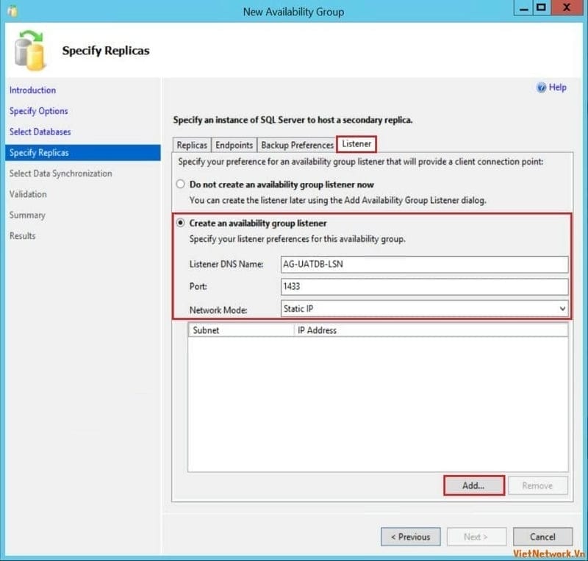
Task: Click the Help icon
Action: (541, 87)
